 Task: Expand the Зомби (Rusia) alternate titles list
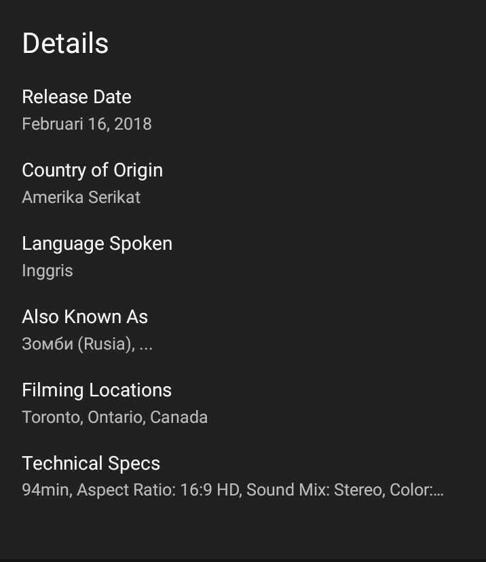click(87, 344)
